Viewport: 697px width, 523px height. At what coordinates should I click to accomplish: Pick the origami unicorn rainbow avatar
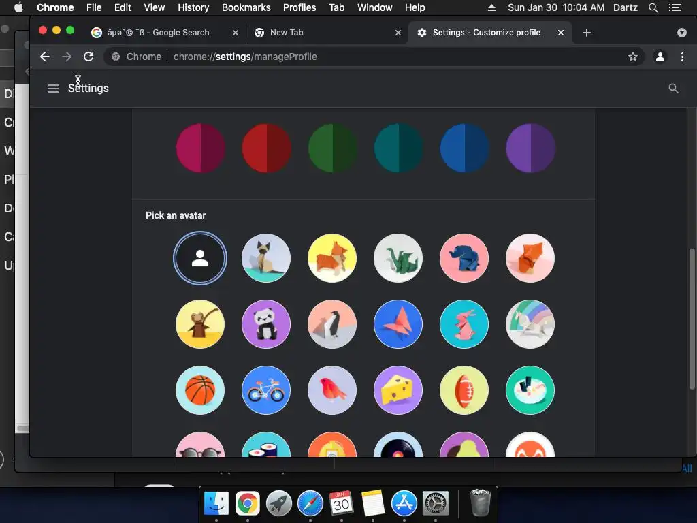[x=530, y=324]
